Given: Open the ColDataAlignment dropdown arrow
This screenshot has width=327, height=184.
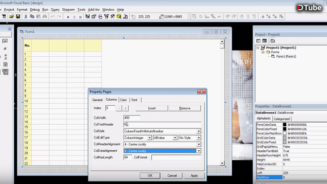Looking at the screenshot, I should (x=199, y=151).
